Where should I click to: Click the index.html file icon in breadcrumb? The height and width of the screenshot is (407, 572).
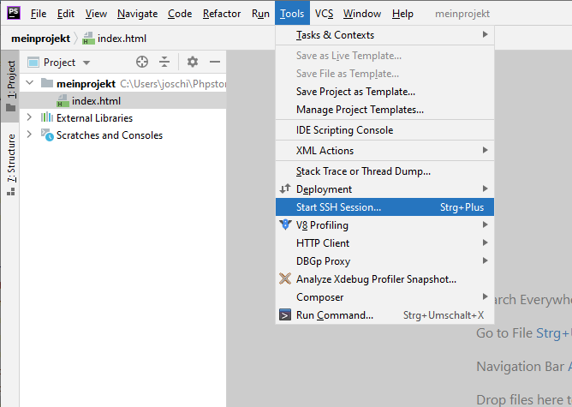pyautogui.click(x=88, y=39)
